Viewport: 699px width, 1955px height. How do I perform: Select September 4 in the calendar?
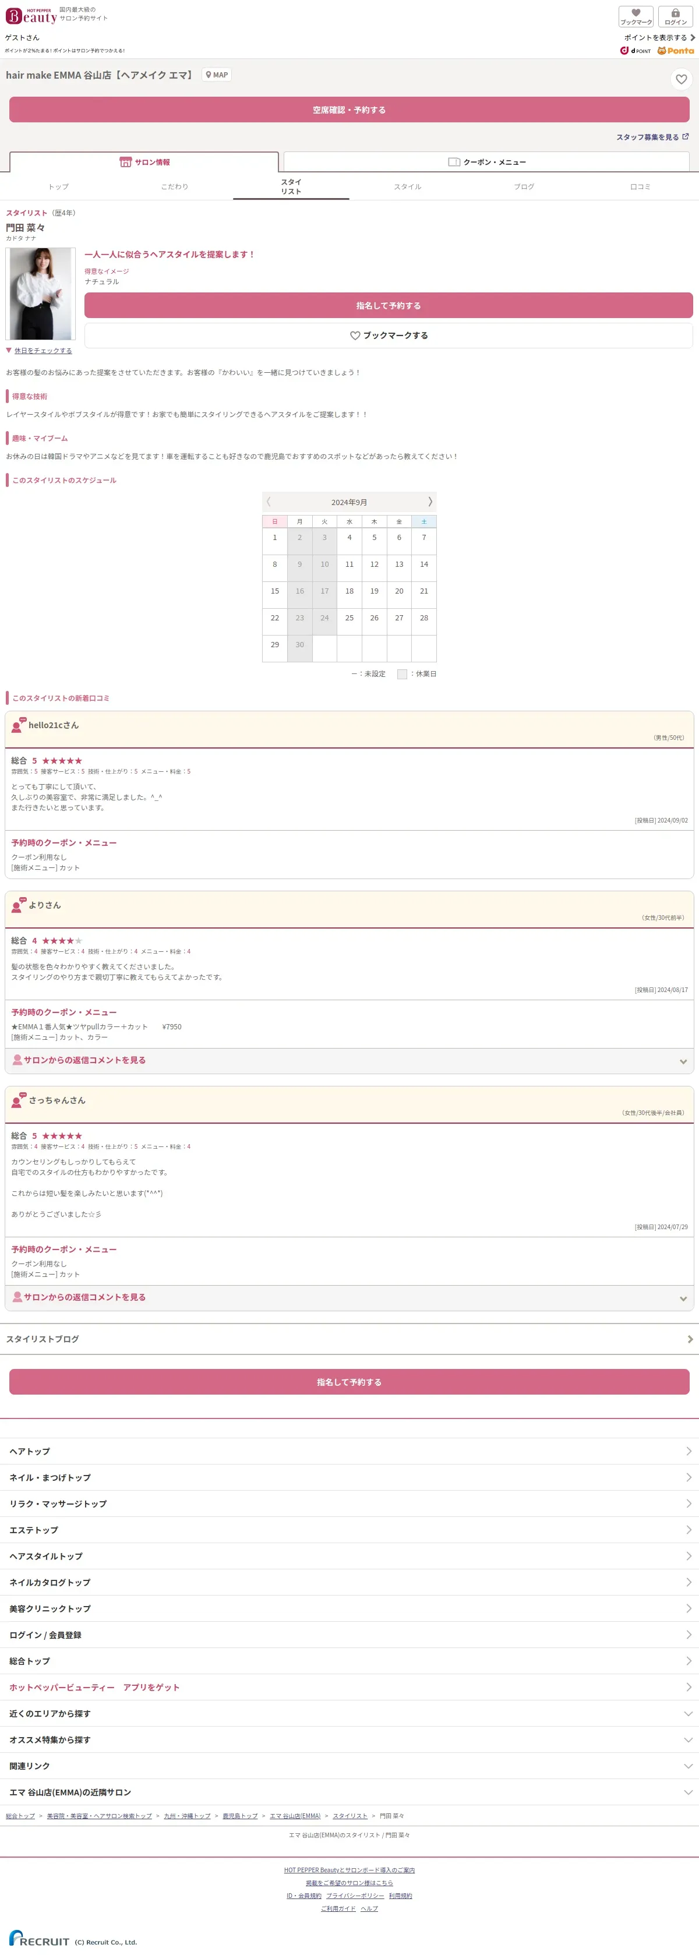[x=349, y=541]
